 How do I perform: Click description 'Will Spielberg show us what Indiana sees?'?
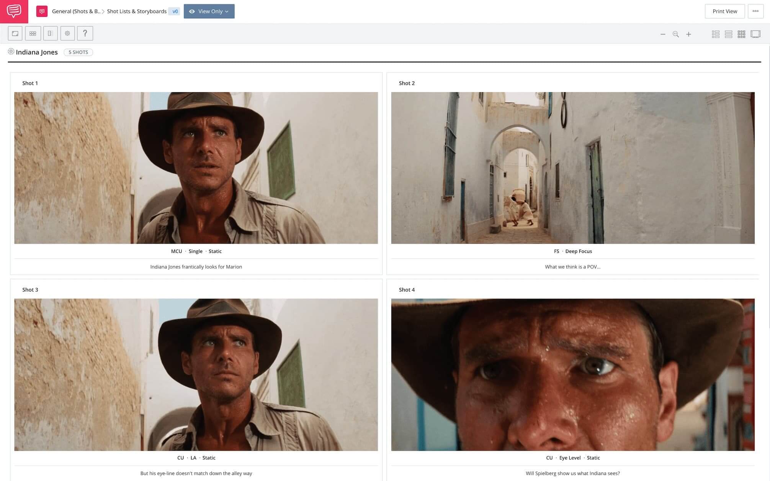coord(573,473)
